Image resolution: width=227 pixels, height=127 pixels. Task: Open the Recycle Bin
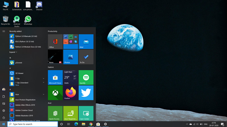(x=5, y=20)
